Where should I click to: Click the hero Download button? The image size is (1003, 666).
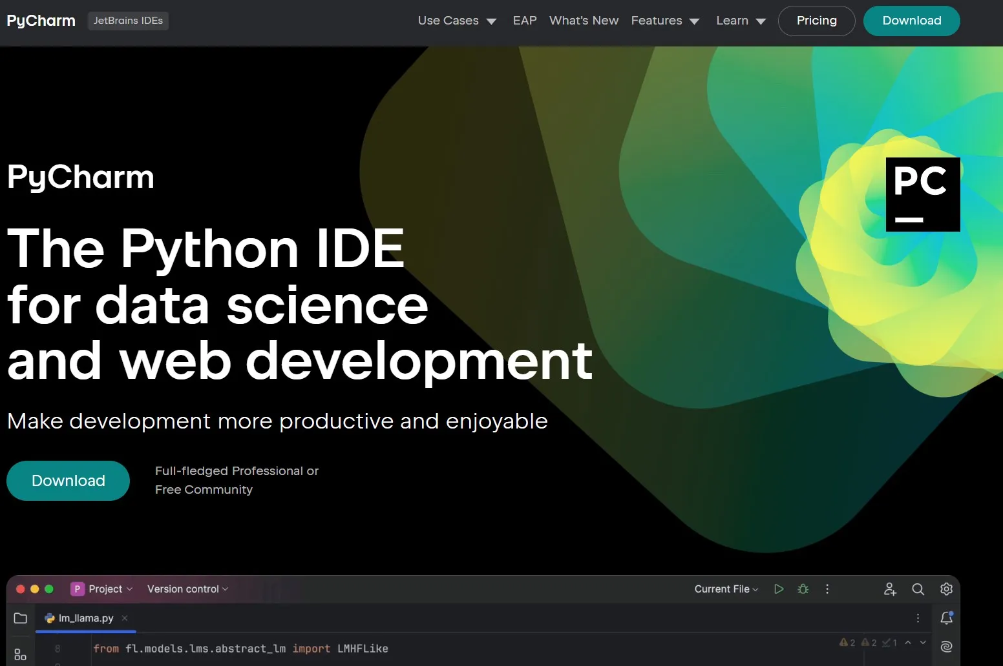point(68,481)
